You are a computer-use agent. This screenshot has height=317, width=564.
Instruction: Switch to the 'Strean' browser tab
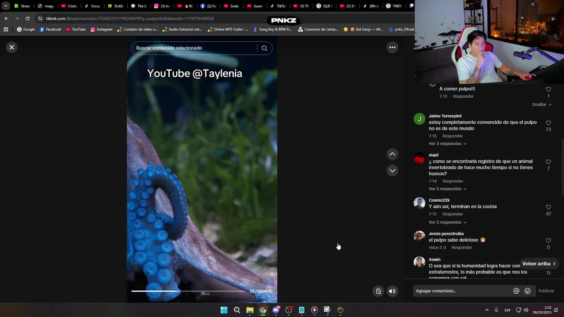pyautogui.click(x=22, y=6)
